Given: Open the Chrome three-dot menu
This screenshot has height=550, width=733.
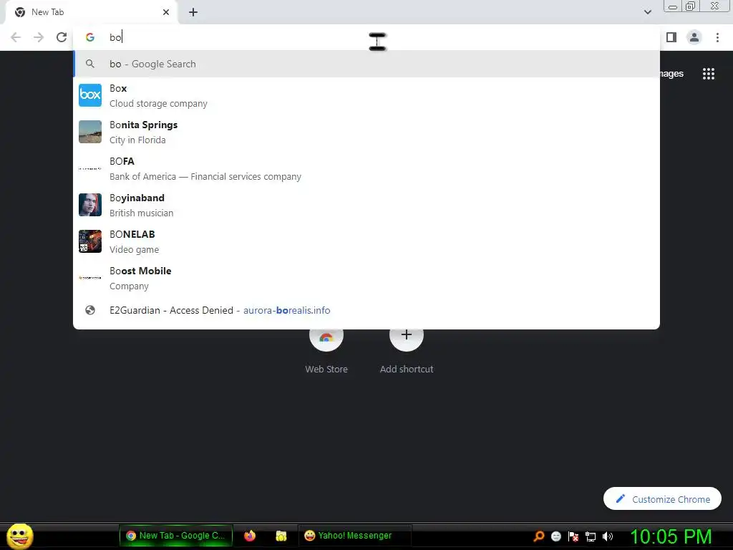Looking at the screenshot, I should (717, 37).
